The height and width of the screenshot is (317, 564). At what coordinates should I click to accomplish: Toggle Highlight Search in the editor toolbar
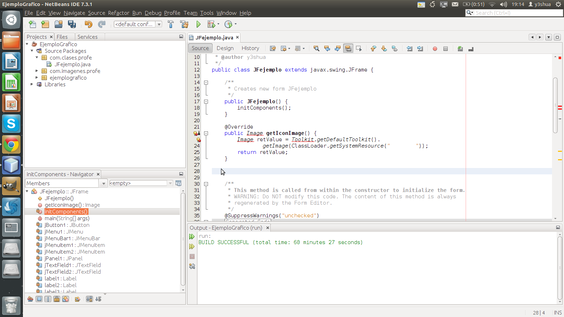point(348,48)
